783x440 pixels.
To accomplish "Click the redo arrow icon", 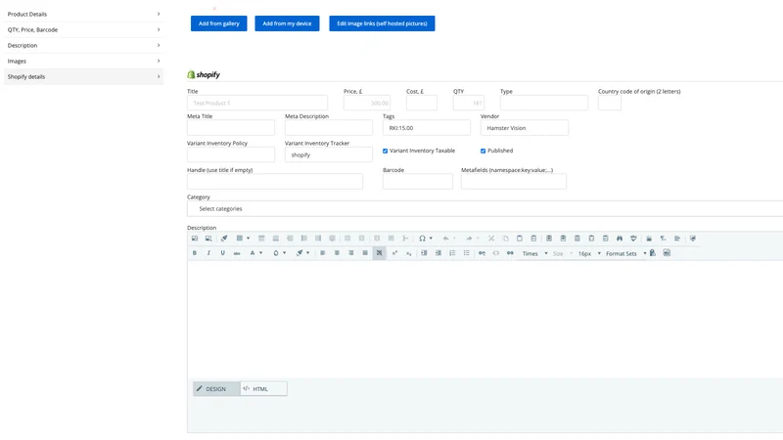I will 469,239.
